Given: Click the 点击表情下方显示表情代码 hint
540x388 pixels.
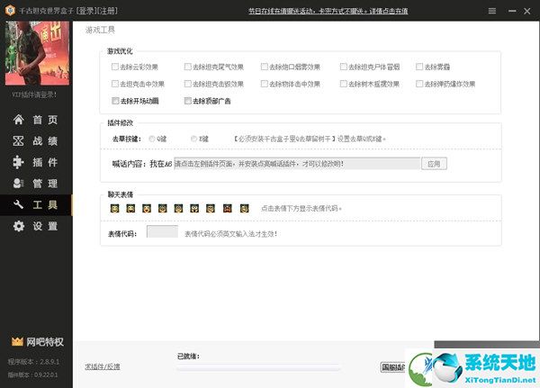Looking at the screenshot, I should (301, 208).
